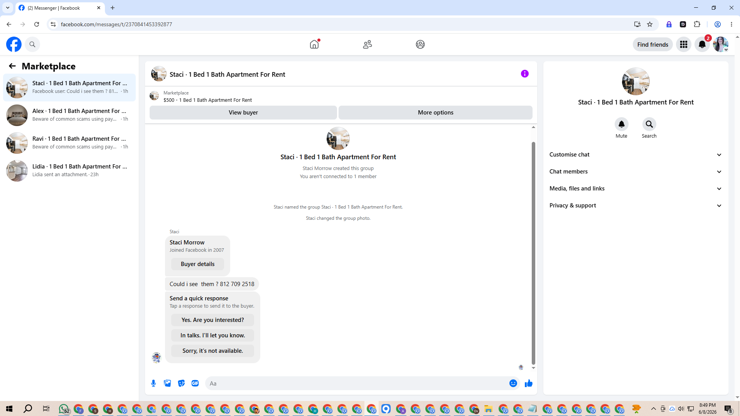This screenshot has height=416, width=740.
Task: Open WhatsApp from the taskbar
Action: tap(64, 409)
